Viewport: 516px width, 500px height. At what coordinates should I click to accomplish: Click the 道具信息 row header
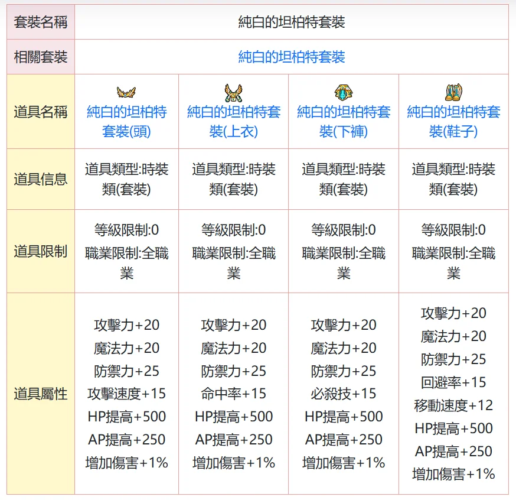coord(41,179)
